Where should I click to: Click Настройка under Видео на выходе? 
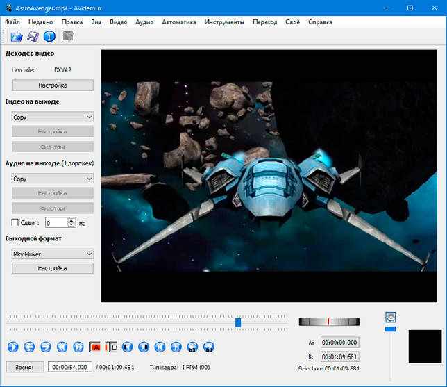point(53,131)
